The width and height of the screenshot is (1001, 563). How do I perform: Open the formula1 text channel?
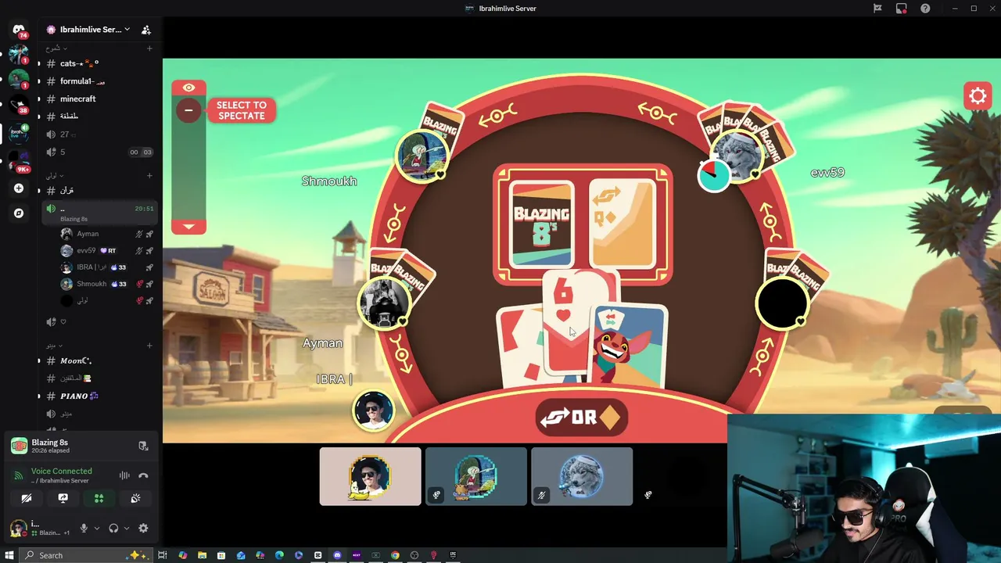(98, 81)
